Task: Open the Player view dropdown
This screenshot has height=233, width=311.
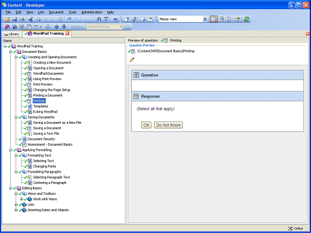Action: (205, 19)
